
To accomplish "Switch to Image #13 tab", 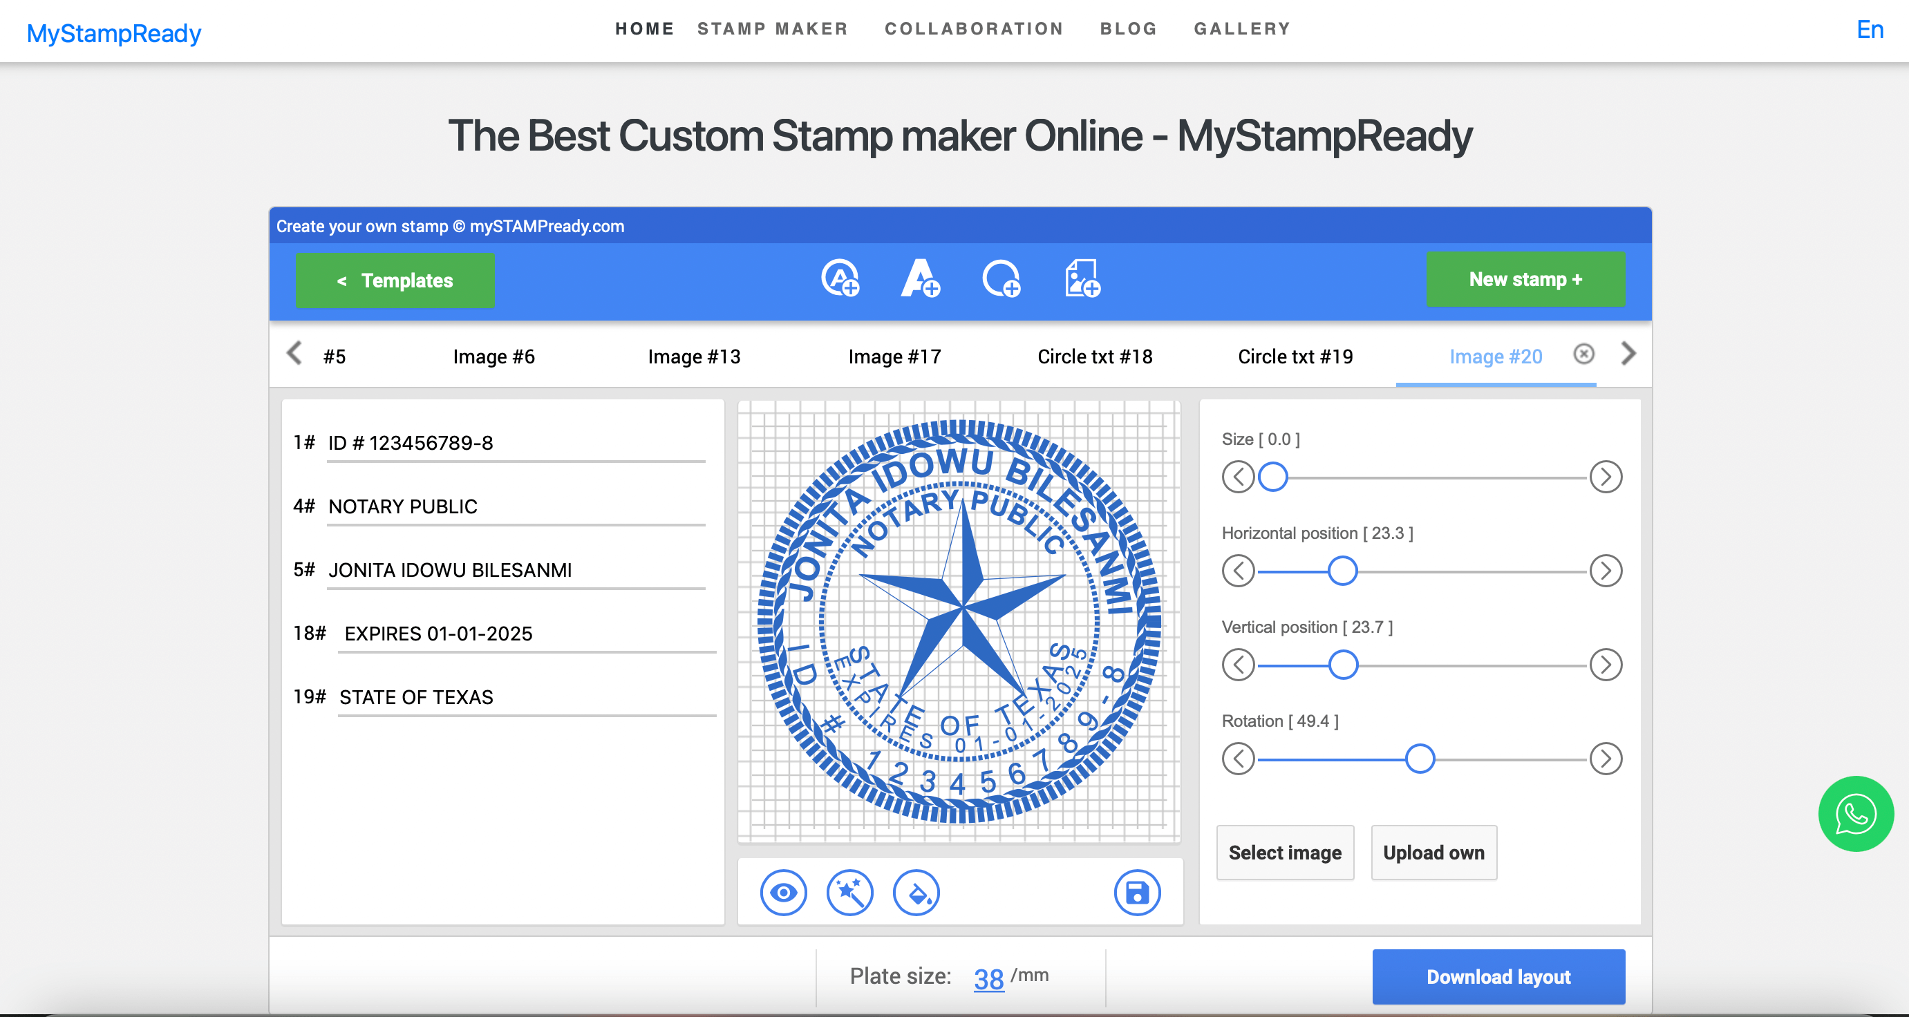I will [695, 354].
